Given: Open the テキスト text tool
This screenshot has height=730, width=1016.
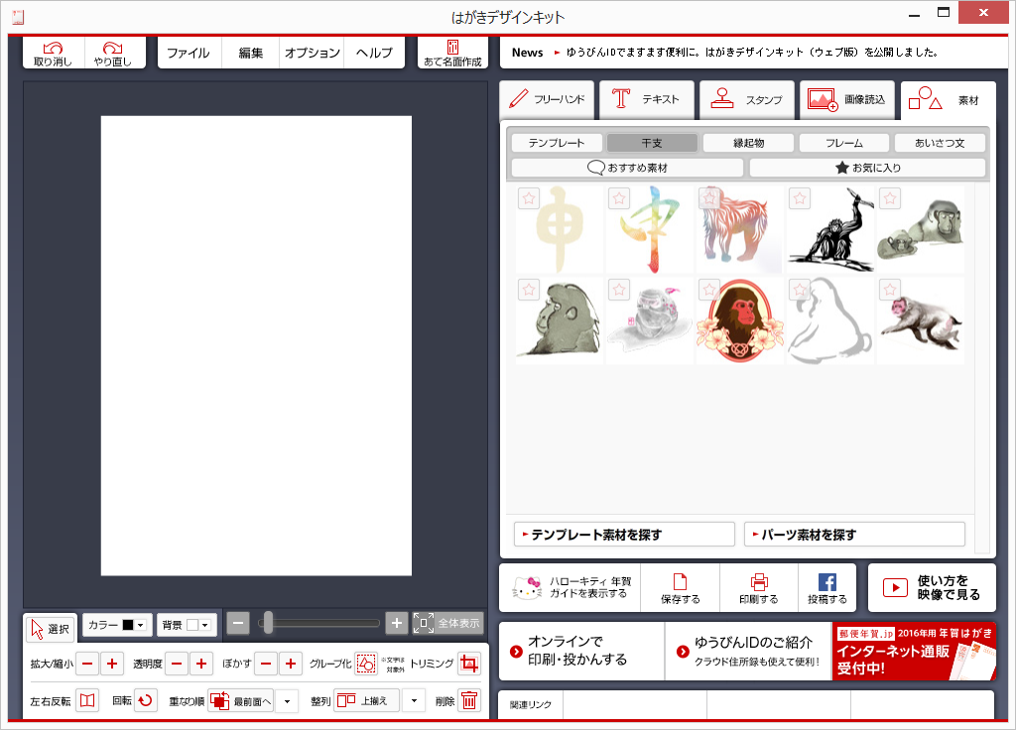Looking at the screenshot, I should click(646, 99).
